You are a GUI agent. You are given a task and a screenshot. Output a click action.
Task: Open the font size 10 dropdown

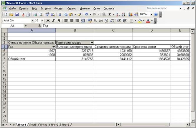tap(42, 21)
